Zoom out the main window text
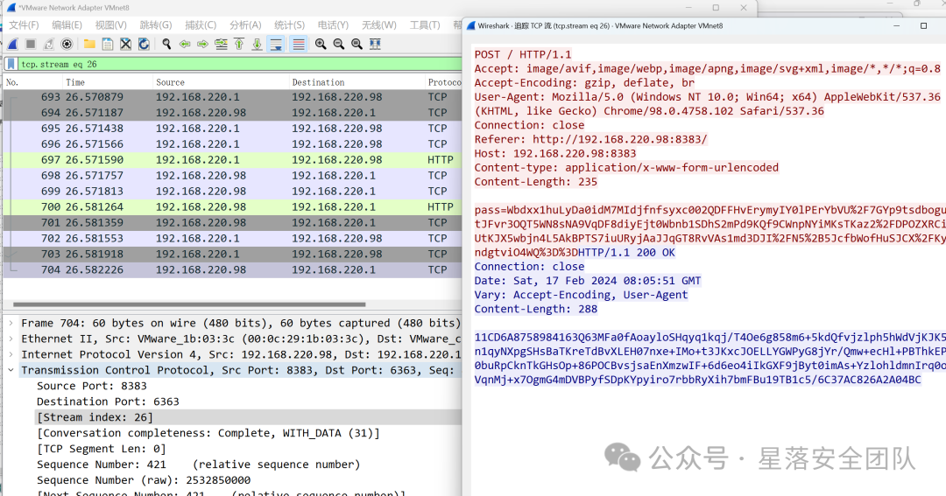946x496 pixels. point(338,44)
